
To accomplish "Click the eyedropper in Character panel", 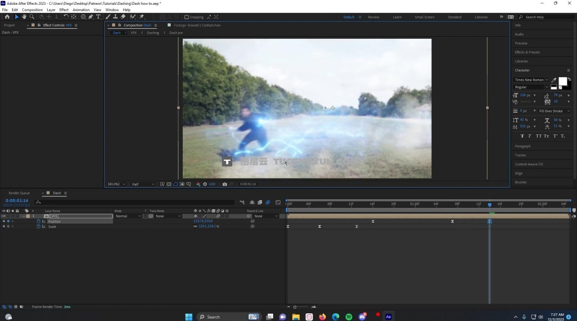I will 554,80.
